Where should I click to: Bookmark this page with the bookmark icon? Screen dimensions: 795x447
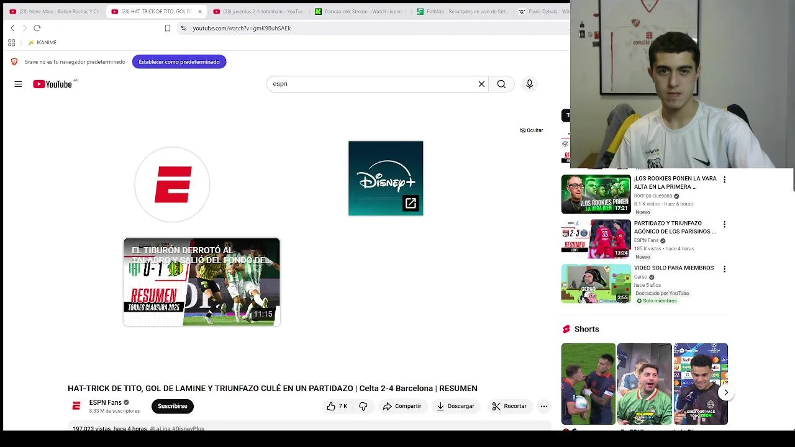(x=168, y=28)
